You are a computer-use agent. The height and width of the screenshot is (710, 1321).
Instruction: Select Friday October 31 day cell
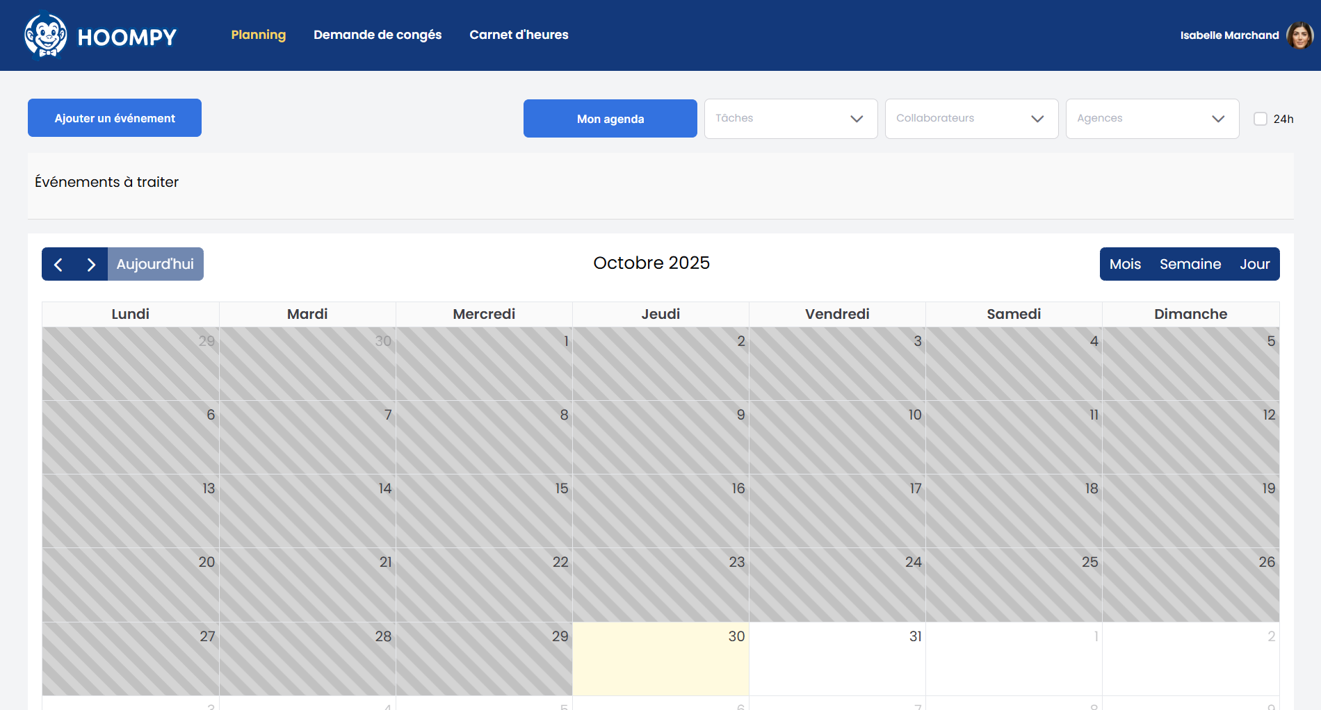point(837,660)
